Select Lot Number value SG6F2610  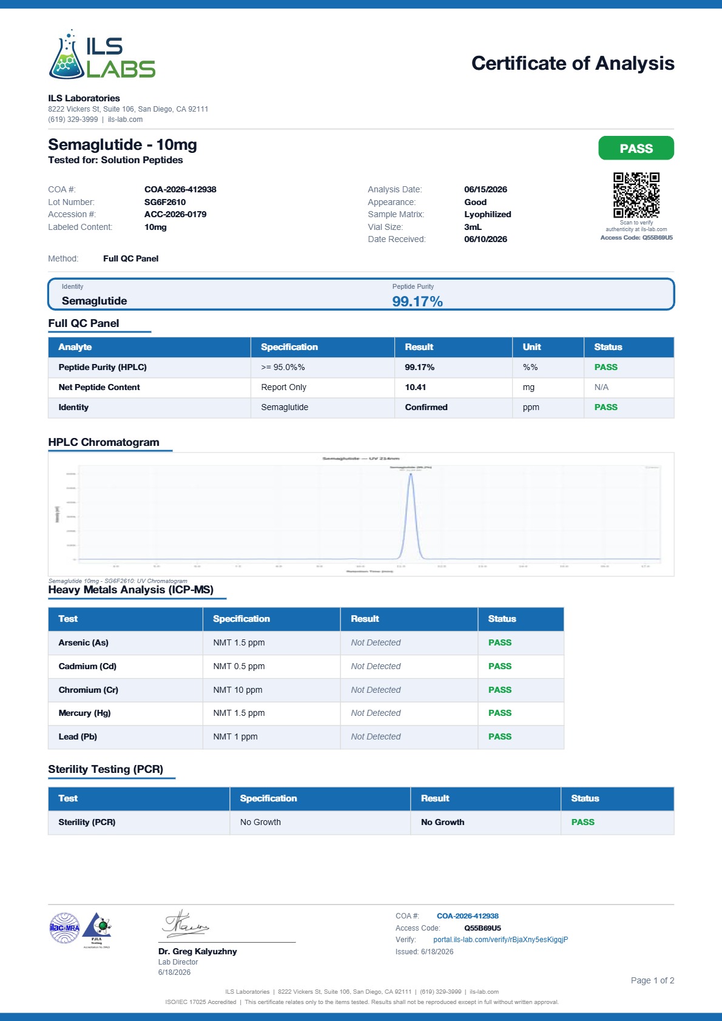tap(165, 202)
